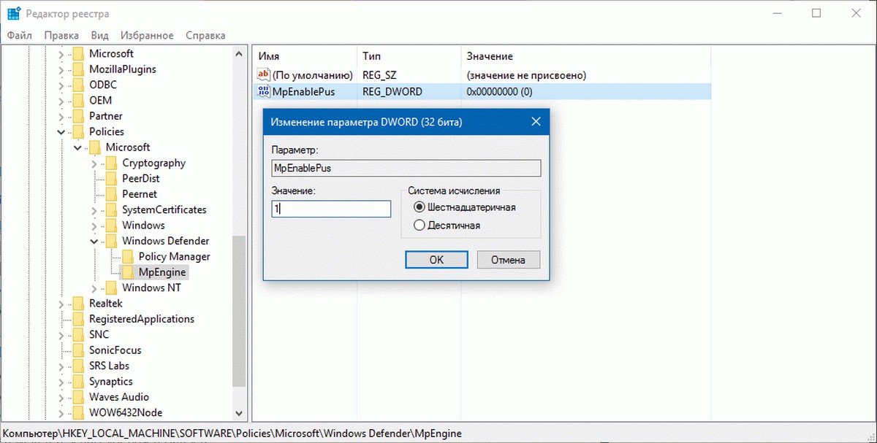Expand the Cryptography tree node

(x=94, y=163)
